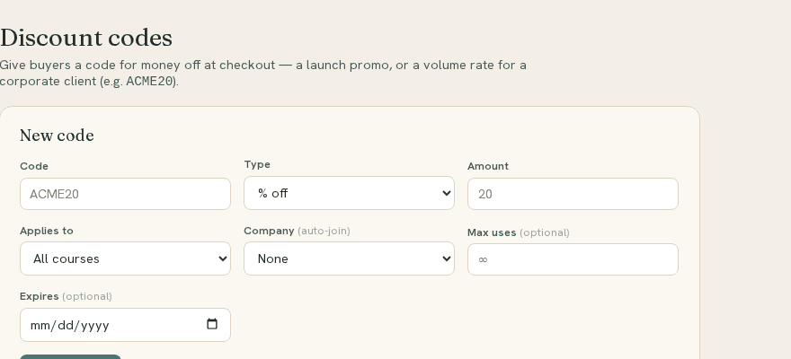This screenshot has width=791, height=359.
Task: Click the Max uses (optional) label
Action: (518, 232)
